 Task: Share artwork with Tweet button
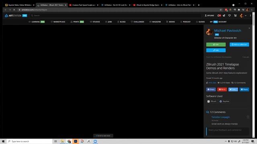click(x=233, y=89)
